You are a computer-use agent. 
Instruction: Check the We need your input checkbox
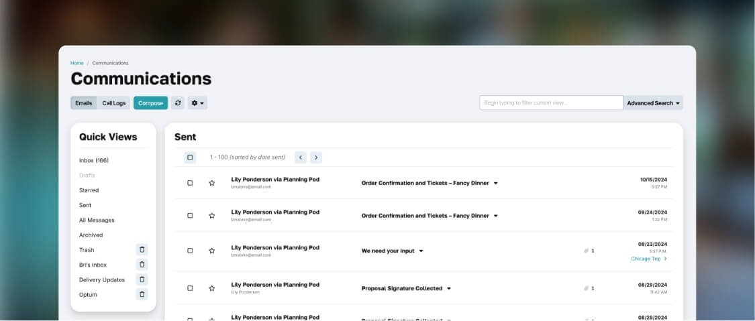[190, 251]
